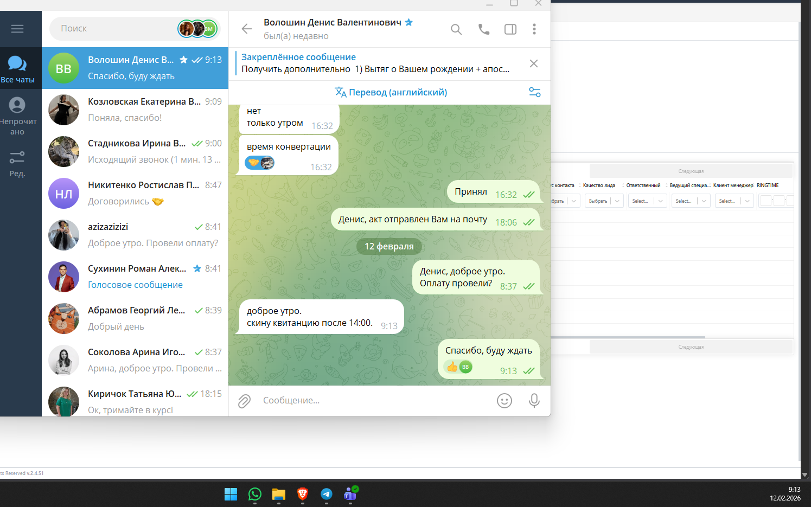811x507 pixels.
Task: Open the azizazizizi chat
Action: coord(135,235)
